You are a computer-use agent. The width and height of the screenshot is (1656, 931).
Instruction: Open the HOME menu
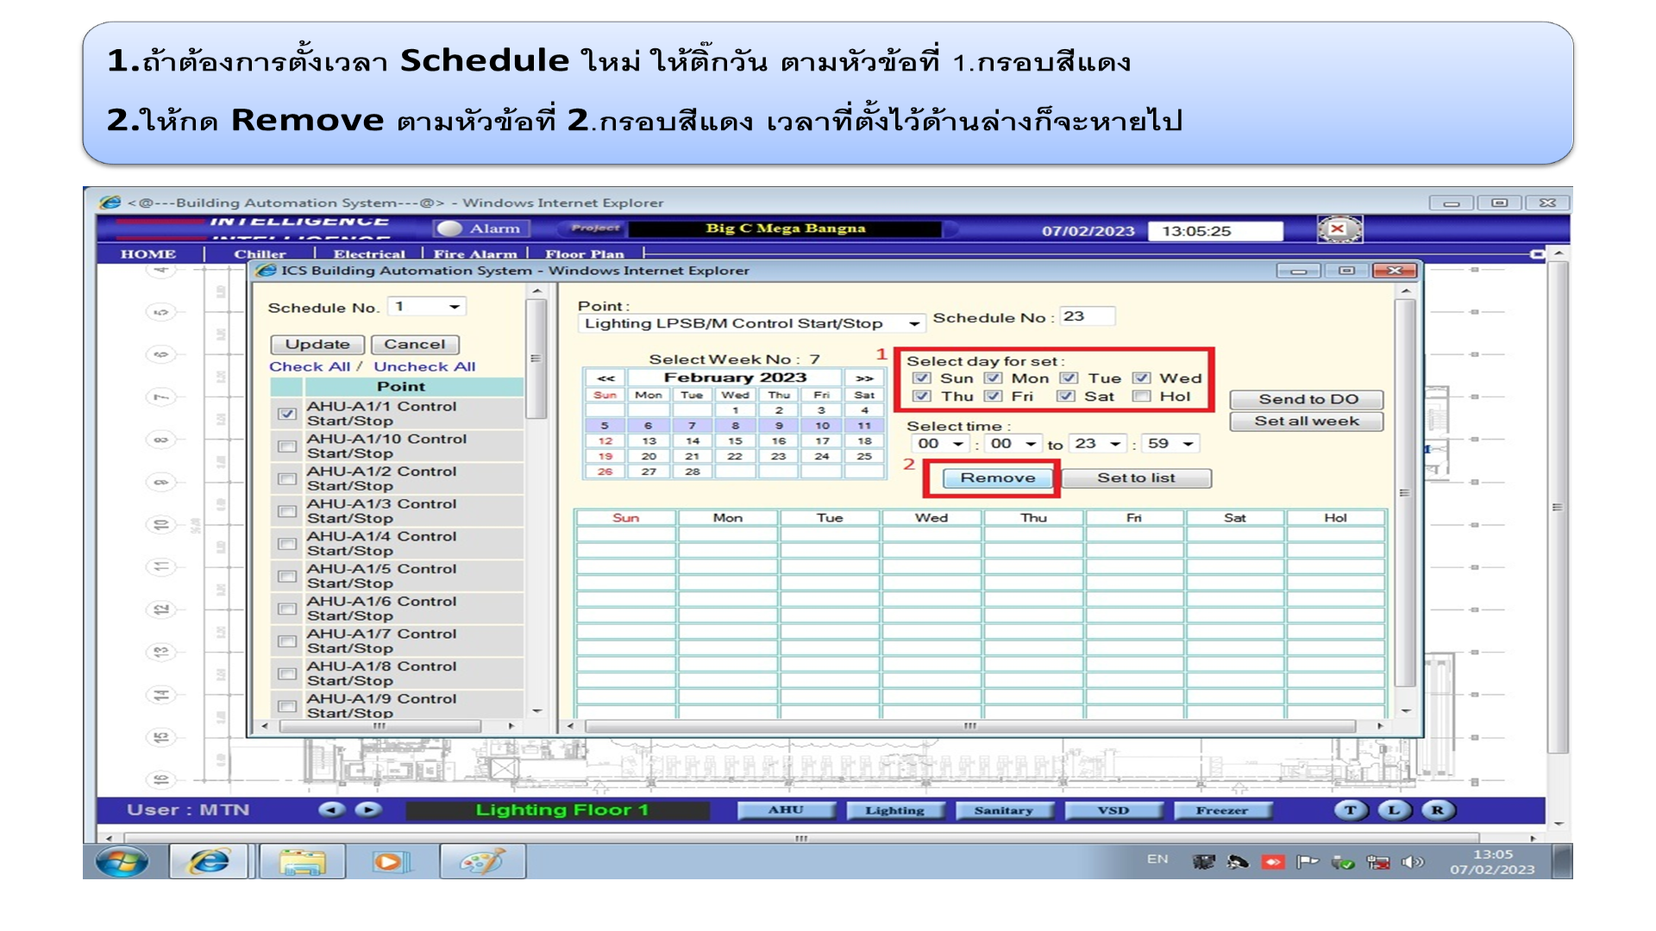148,254
